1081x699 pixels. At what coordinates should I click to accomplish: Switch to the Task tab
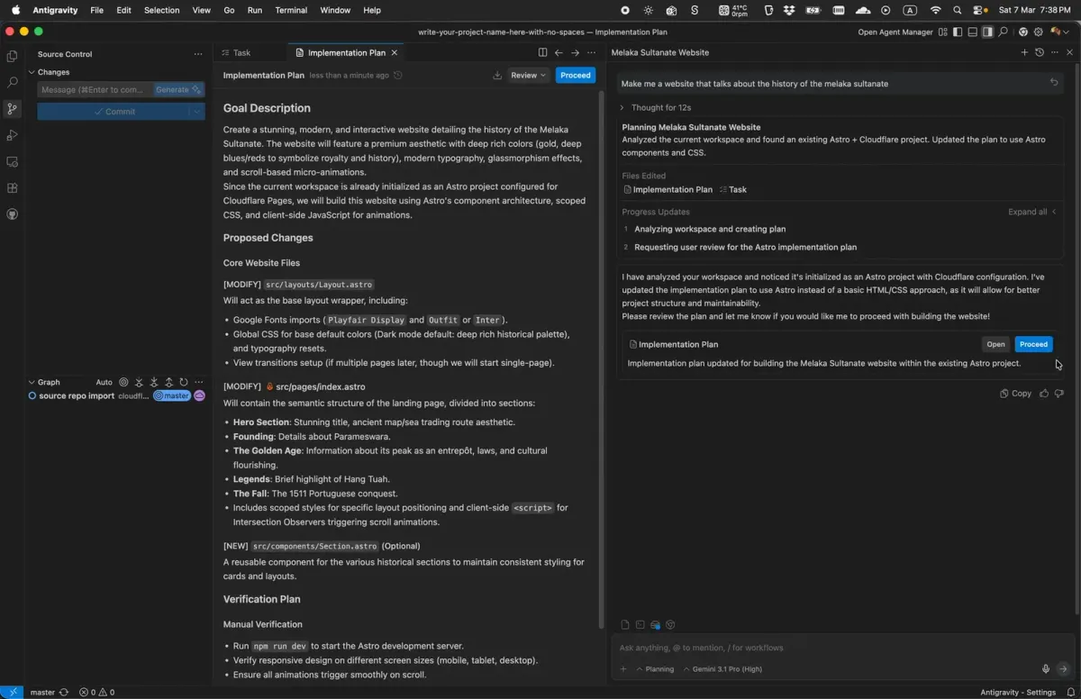237,53
